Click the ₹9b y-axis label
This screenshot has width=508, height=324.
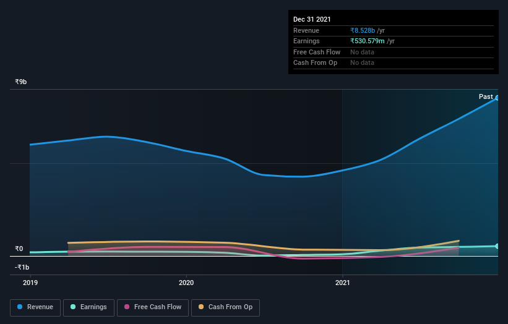point(21,82)
